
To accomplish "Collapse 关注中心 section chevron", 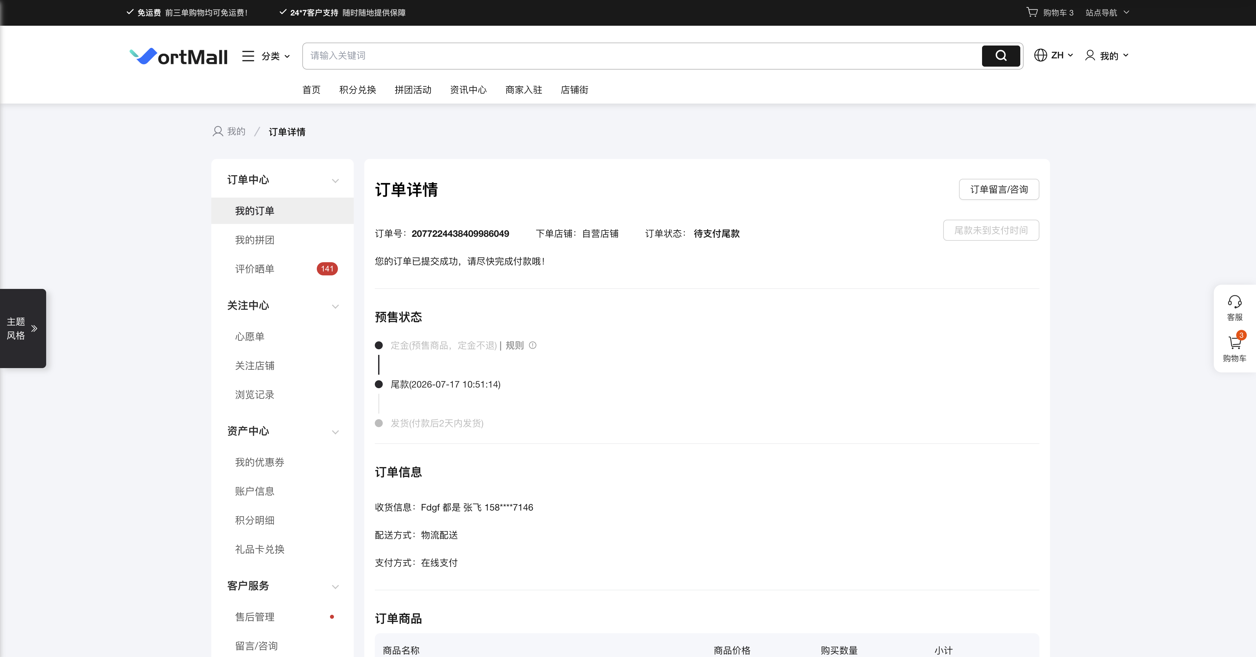I will [x=336, y=306].
